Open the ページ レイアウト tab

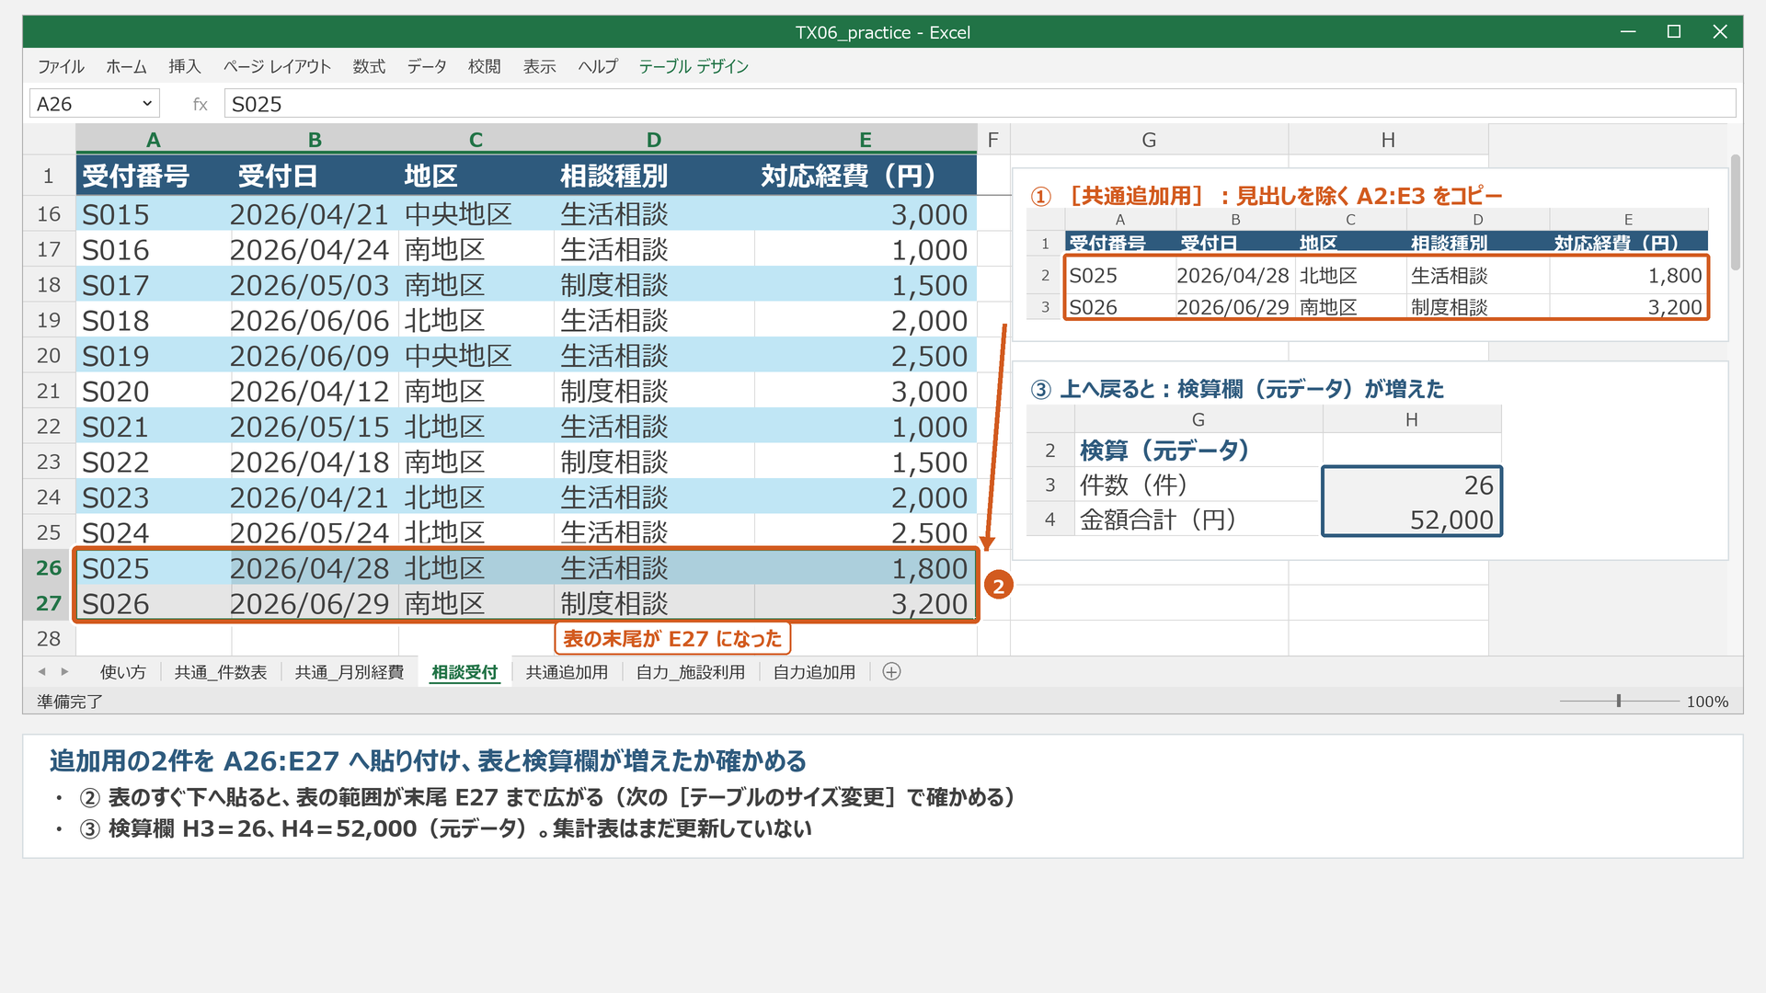(277, 66)
